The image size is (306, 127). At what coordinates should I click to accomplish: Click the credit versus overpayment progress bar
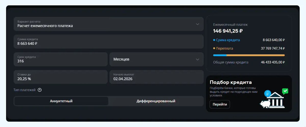pyautogui.click(x=249, y=55)
